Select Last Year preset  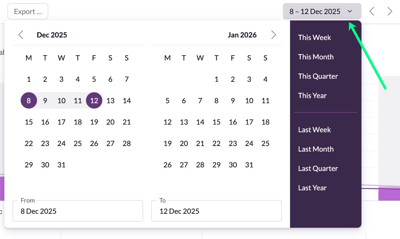pos(312,188)
